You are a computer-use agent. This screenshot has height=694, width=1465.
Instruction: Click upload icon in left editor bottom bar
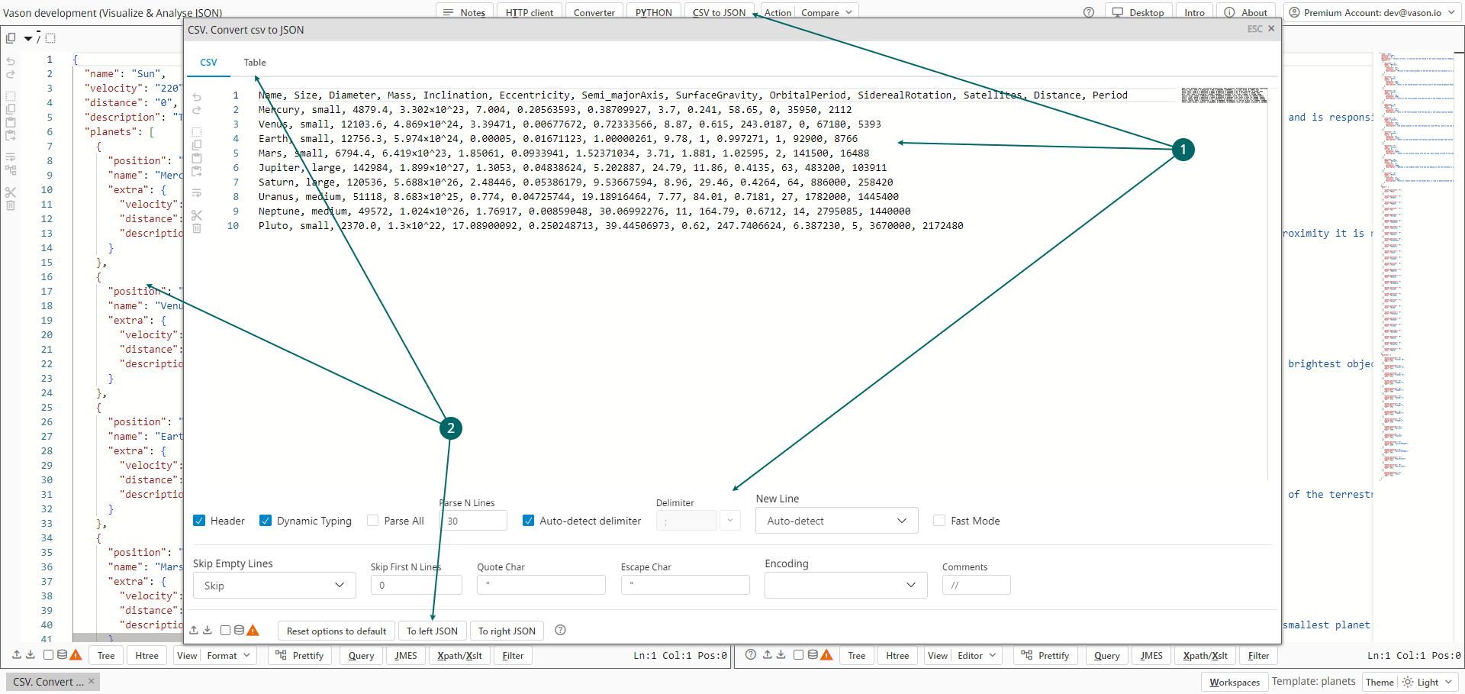coord(17,654)
